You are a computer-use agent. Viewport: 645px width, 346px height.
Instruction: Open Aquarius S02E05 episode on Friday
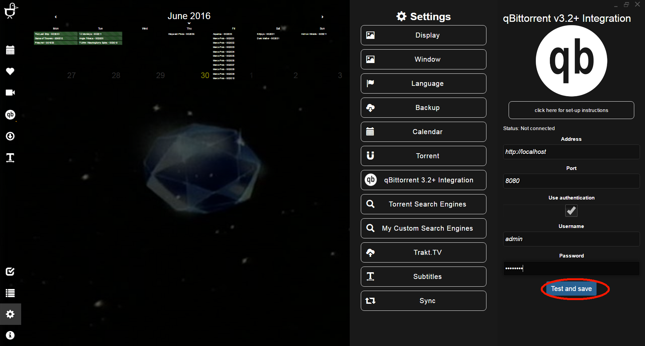click(222, 34)
